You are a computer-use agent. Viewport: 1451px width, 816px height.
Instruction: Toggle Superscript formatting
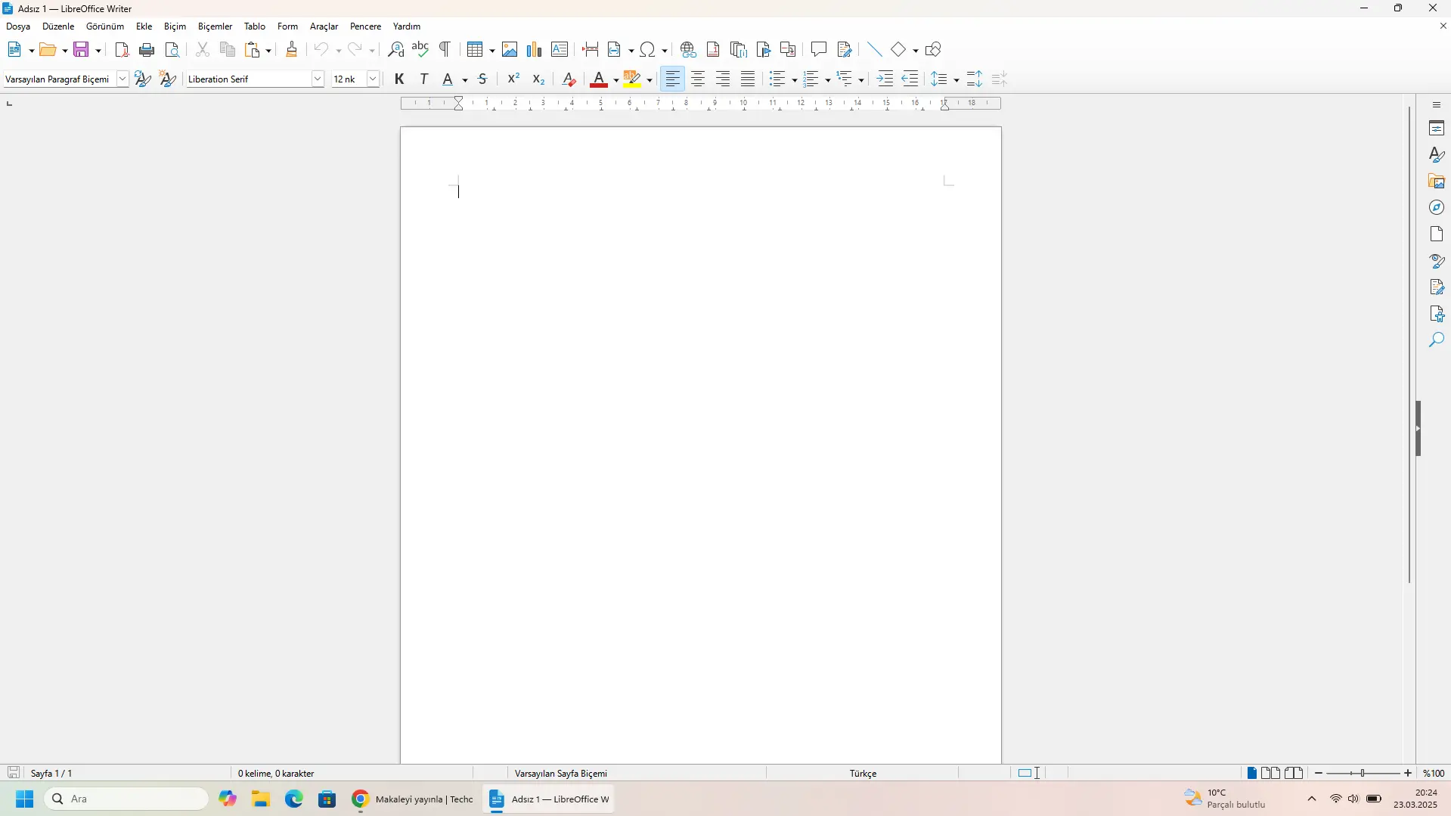coord(513,79)
